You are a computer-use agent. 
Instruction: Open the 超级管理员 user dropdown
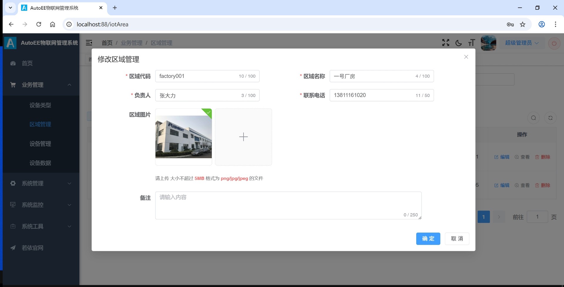(x=521, y=43)
